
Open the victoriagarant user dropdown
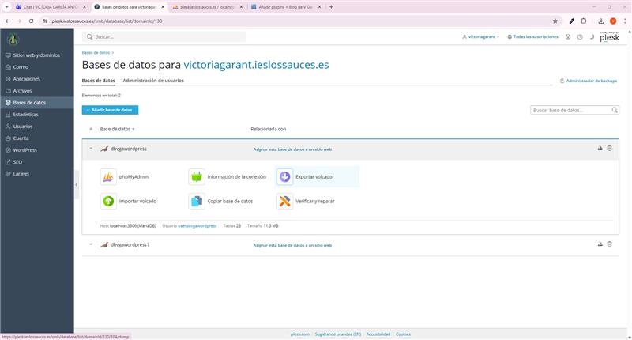pos(480,36)
